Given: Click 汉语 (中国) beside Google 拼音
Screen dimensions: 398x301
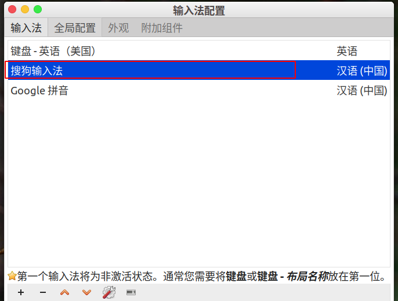Looking at the screenshot, I should click(x=362, y=91).
